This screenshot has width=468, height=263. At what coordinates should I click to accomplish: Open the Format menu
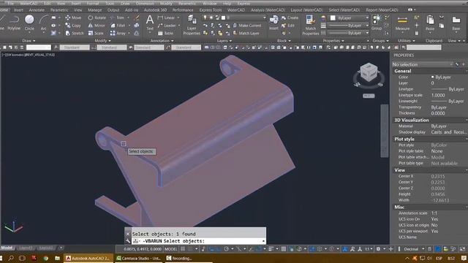click(x=93, y=3)
